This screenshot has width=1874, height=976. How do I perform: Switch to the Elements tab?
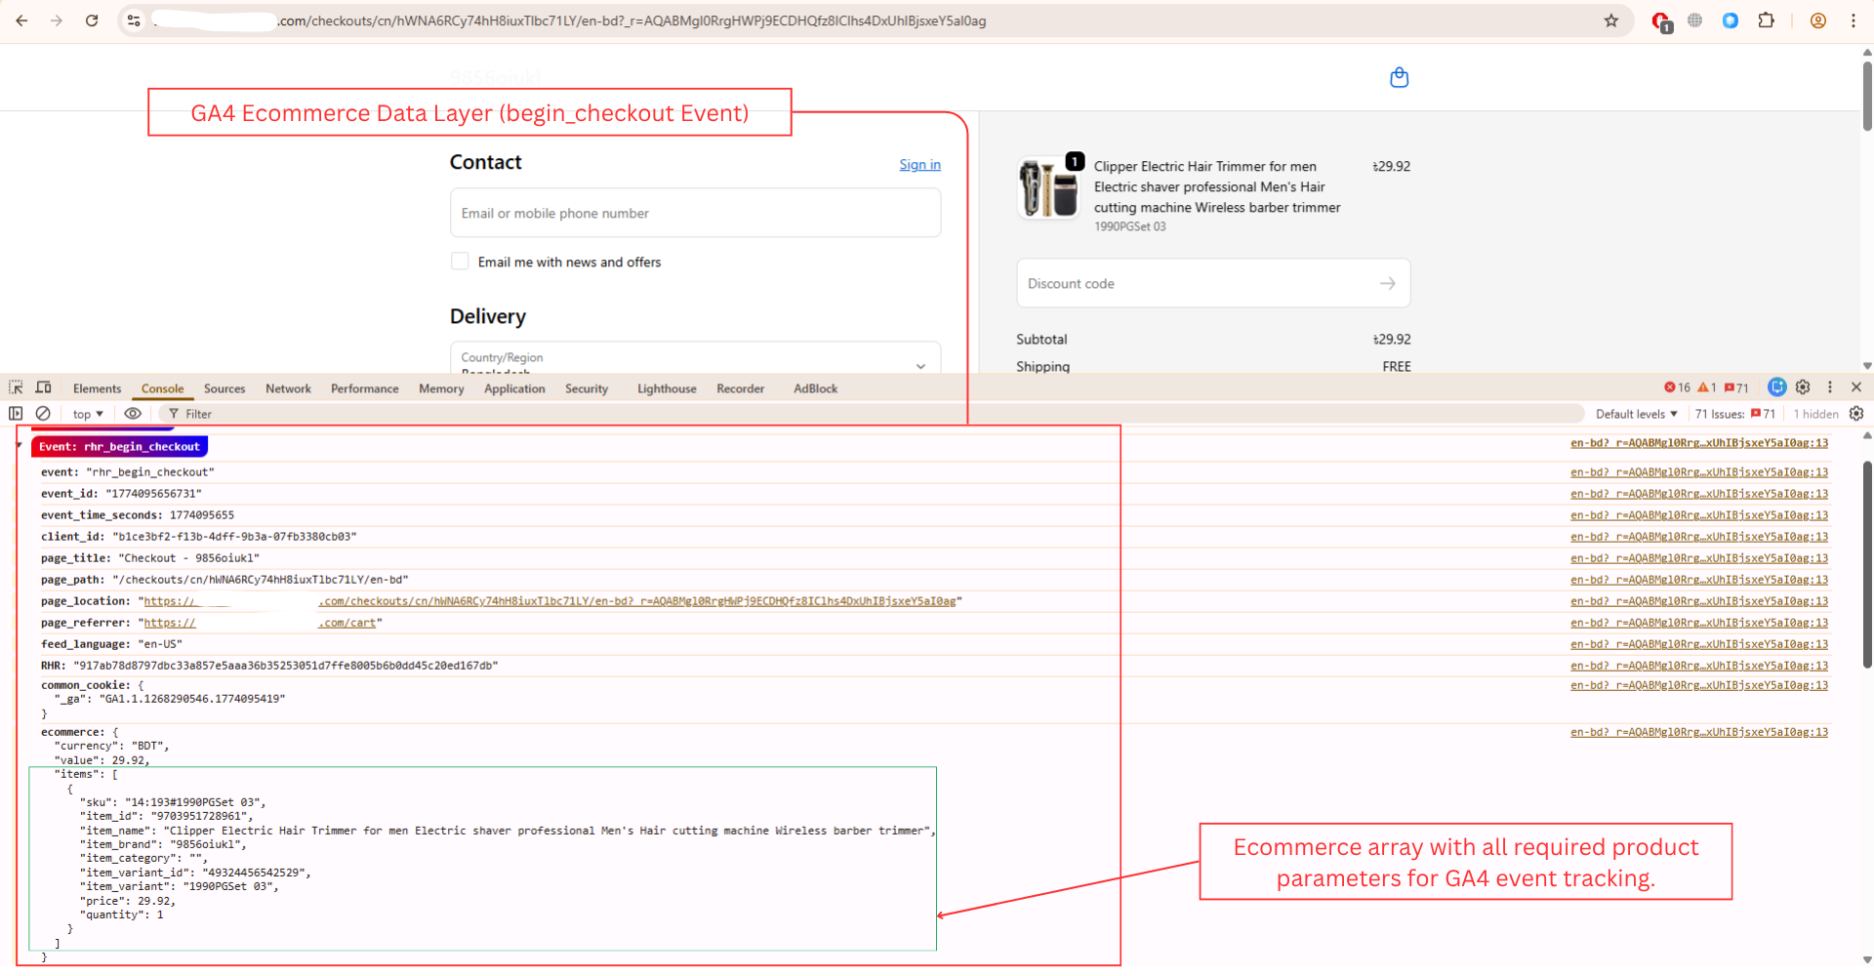coord(97,388)
